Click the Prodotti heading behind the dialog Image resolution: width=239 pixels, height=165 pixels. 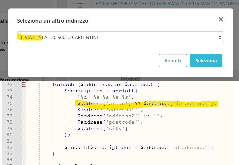[131, 79]
